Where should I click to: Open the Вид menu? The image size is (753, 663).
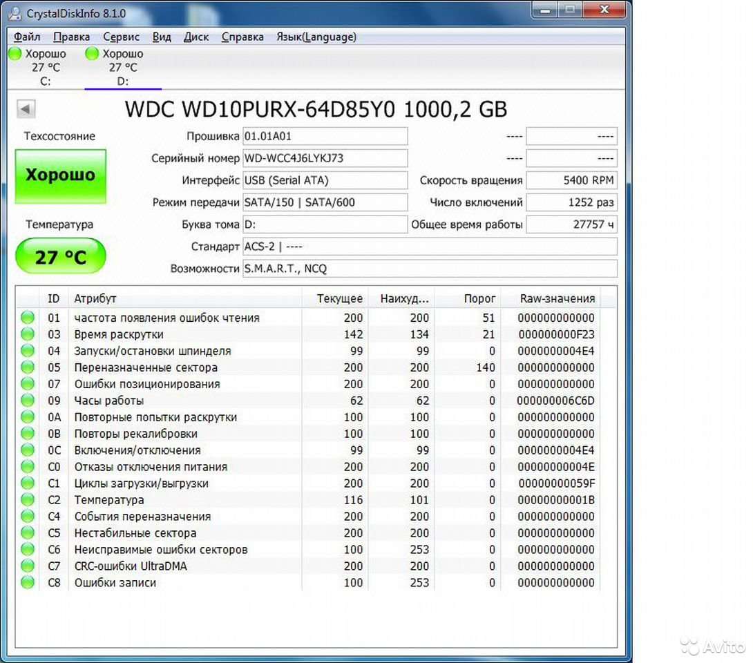162,37
